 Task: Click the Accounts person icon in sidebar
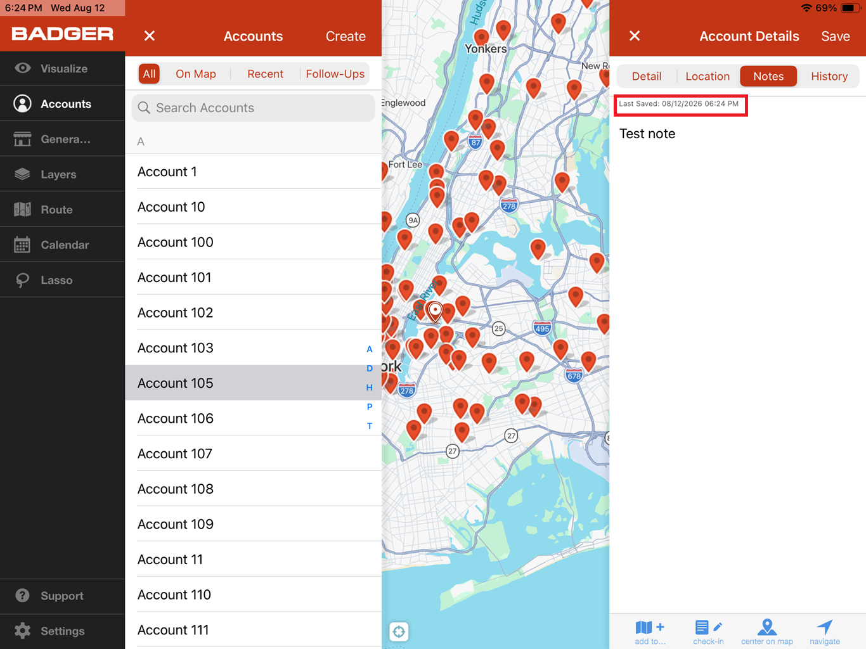22,103
